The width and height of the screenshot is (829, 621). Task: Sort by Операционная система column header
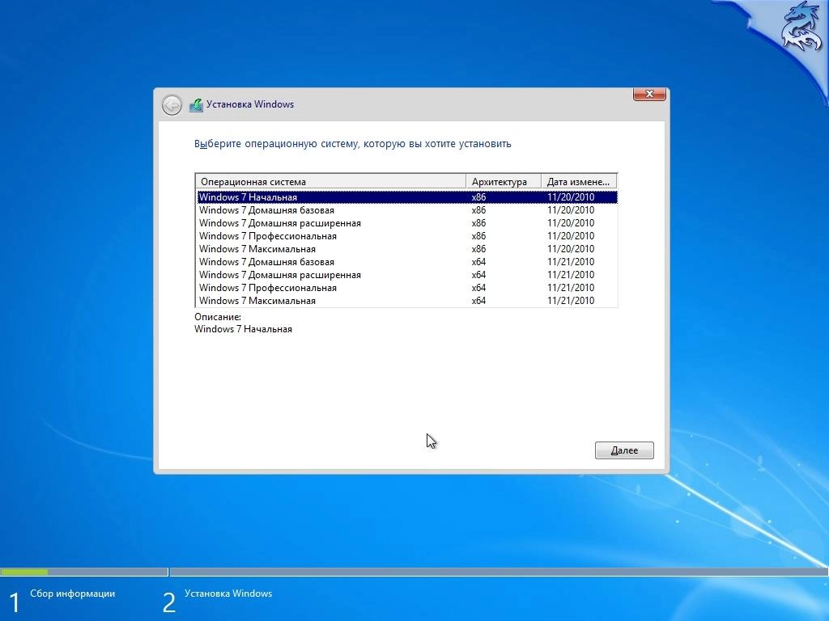point(331,182)
